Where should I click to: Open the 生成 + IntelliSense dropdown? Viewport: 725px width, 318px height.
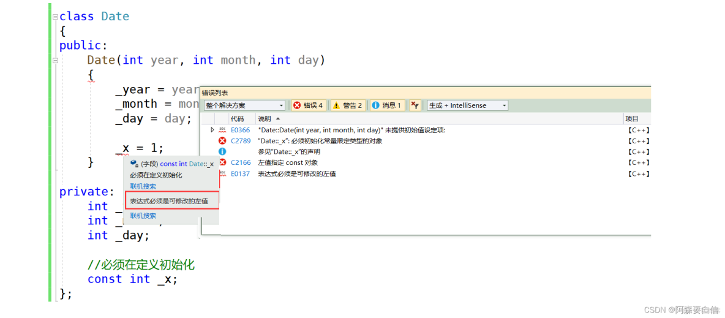click(x=467, y=105)
